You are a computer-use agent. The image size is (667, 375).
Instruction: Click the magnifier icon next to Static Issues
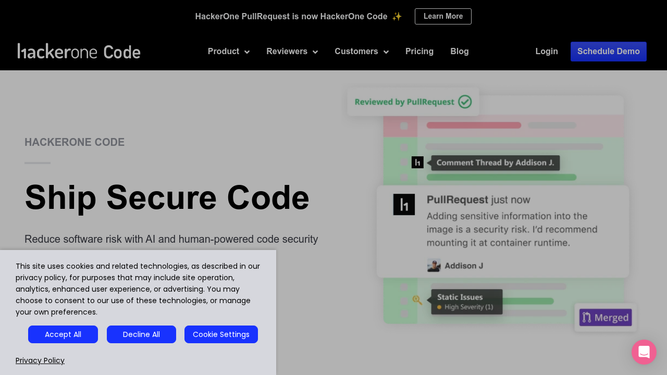(x=416, y=299)
